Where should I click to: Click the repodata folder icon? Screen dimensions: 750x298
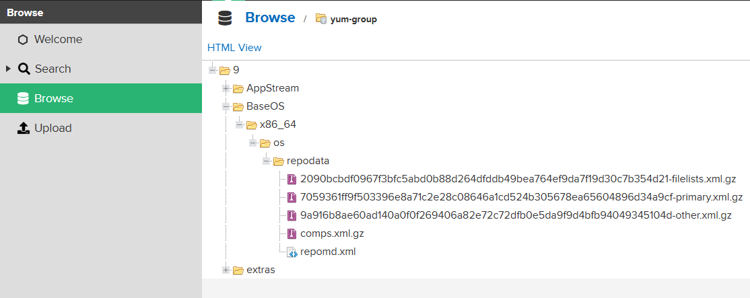[x=278, y=161]
